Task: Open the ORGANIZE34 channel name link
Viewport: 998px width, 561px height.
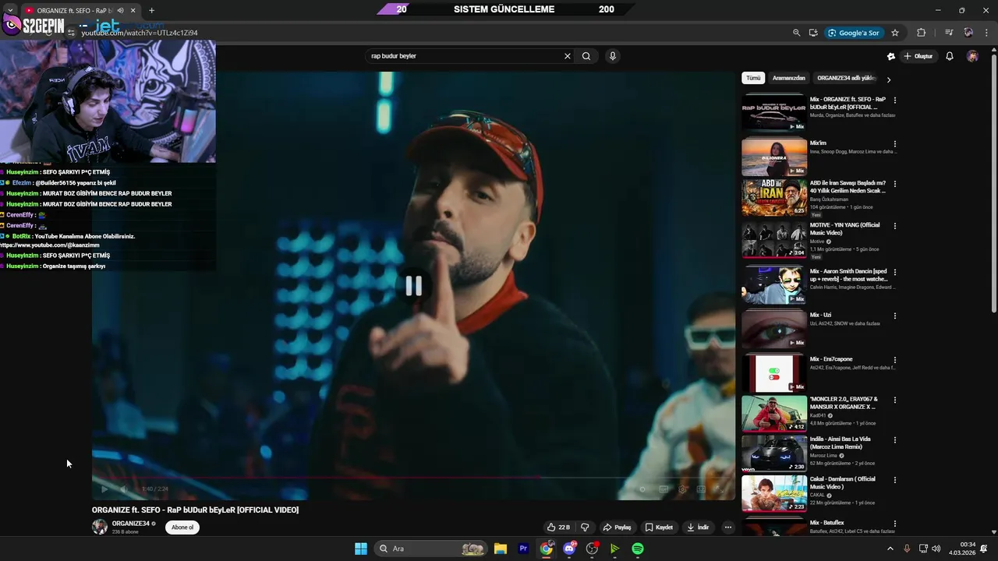Action: (x=130, y=524)
